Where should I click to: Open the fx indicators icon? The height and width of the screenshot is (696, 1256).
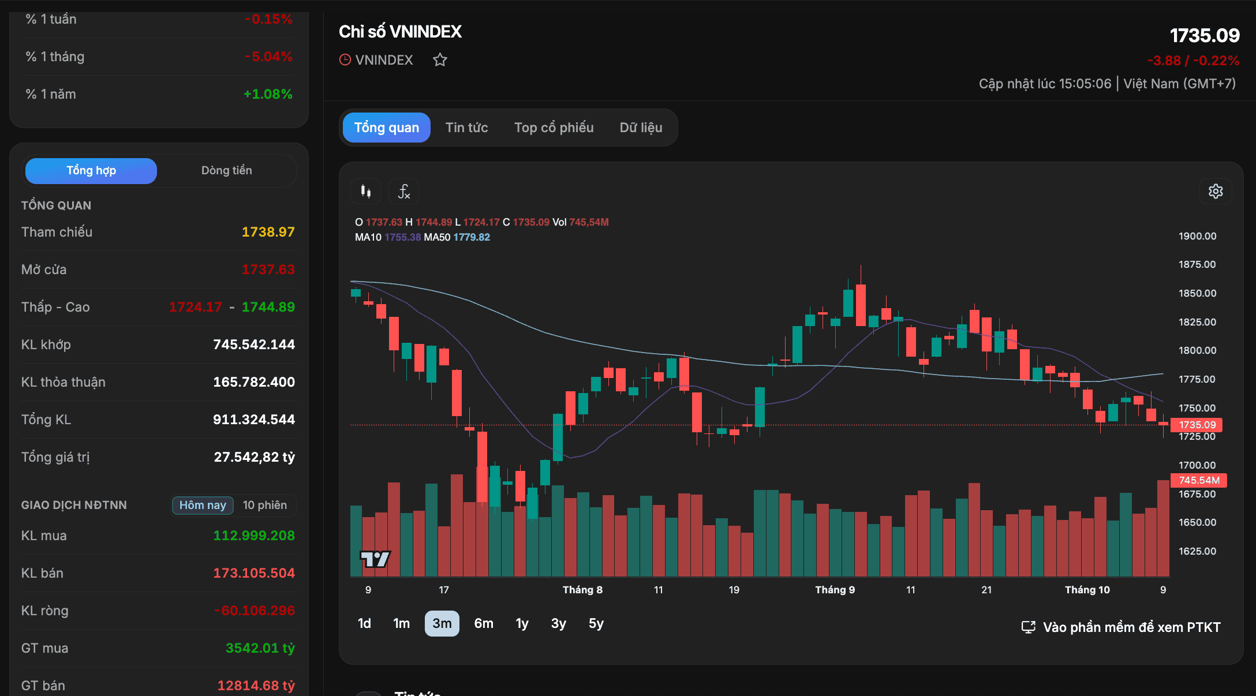tap(403, 191)
